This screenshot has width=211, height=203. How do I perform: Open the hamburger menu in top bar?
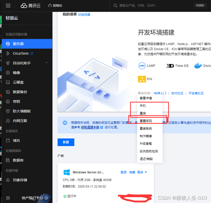[x=8, y=6]
